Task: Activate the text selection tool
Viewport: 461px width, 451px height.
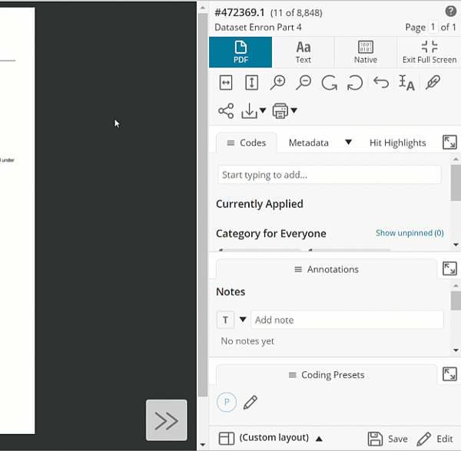Action: click(406, 83)
